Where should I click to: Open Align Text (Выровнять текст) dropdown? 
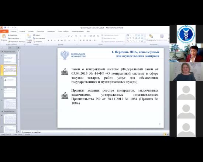coord(109,38)
